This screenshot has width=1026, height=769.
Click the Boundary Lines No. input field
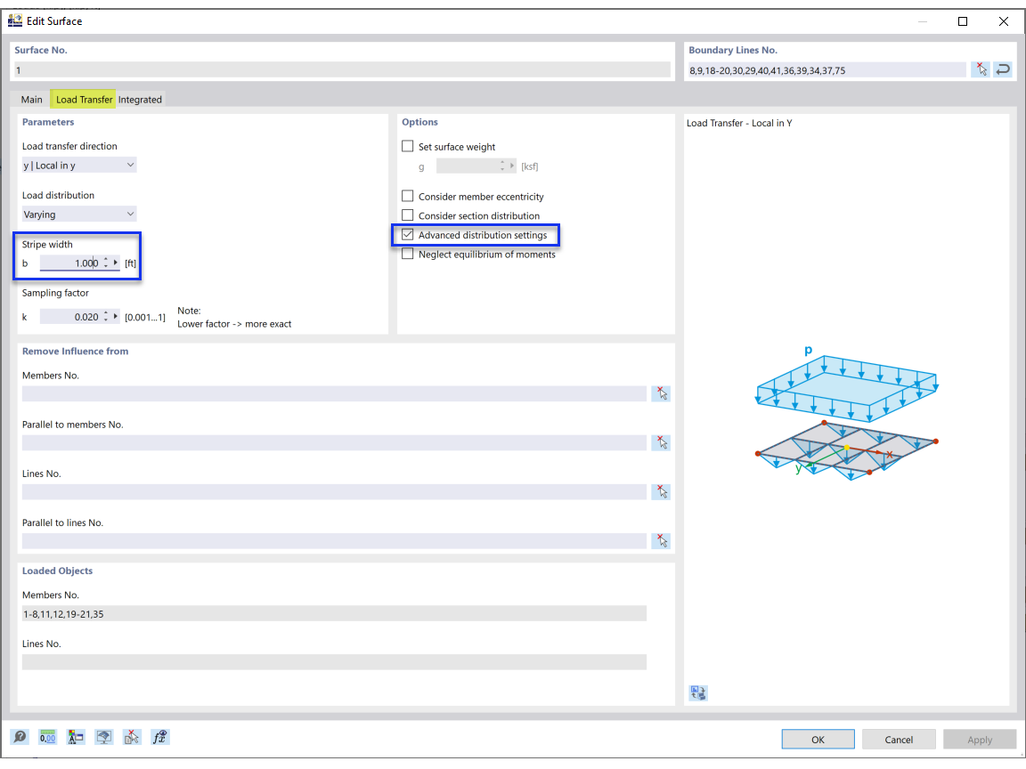[x=826, y=70]
